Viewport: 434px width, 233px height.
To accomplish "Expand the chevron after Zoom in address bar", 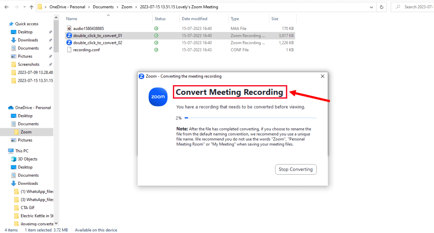I will pyautogui.click(x=136, y=7).
